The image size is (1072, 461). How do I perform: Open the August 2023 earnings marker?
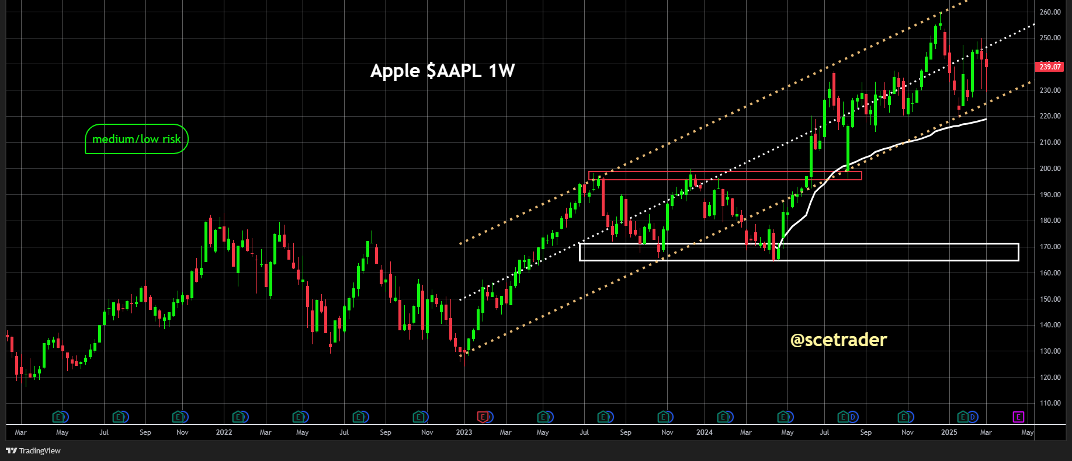(603, 417)
